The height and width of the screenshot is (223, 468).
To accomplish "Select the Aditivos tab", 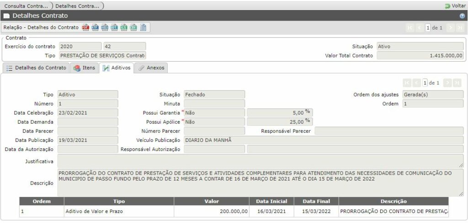I will tap(117, 68).
